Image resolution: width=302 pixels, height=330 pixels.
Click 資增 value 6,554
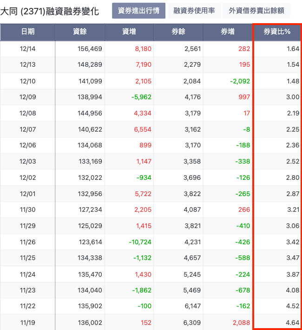pos(143,129)
